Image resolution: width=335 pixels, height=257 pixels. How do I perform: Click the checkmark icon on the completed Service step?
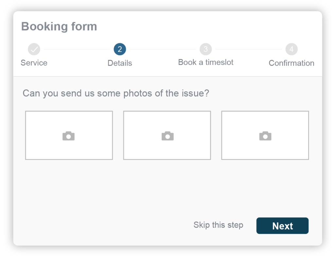[34, 49]
